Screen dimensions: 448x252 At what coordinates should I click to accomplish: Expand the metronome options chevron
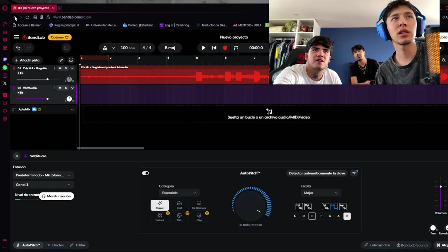[113, 48]
